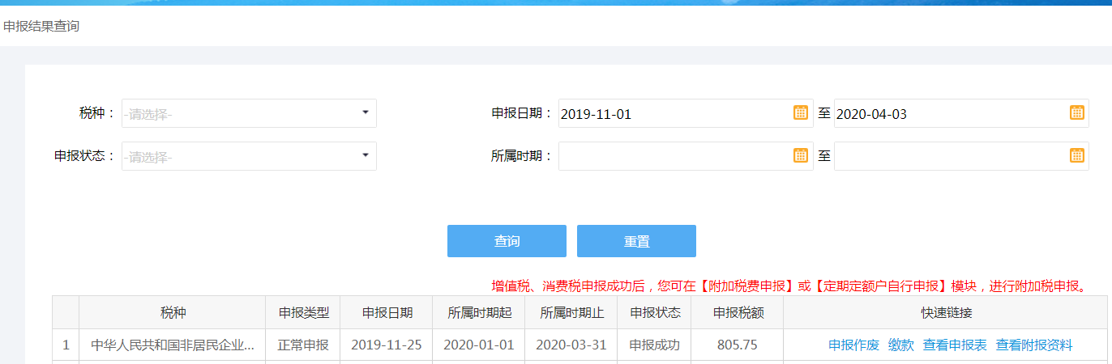Select the 正常申报 cell
Screen dimensions: 1112x364
303,345
